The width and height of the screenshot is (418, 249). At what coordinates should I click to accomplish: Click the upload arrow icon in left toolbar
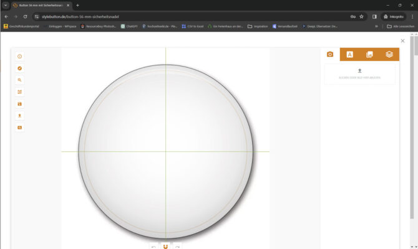(20, 116)
